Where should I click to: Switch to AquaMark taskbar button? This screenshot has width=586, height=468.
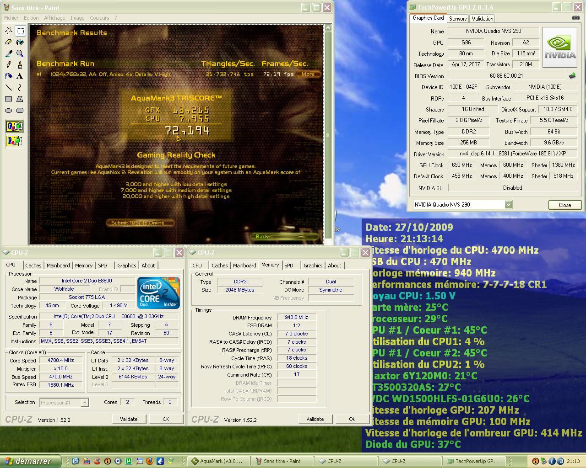point(219,461)
